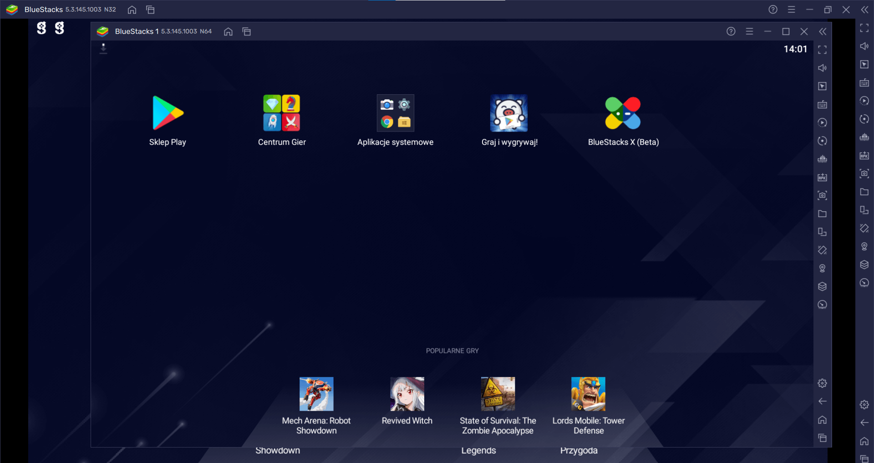874x463 pixels.
Task: Open BlueStacks X (Beta) app
Action: 623,113
